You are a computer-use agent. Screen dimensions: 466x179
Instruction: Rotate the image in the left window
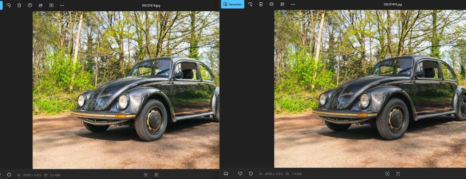[8, 5]
